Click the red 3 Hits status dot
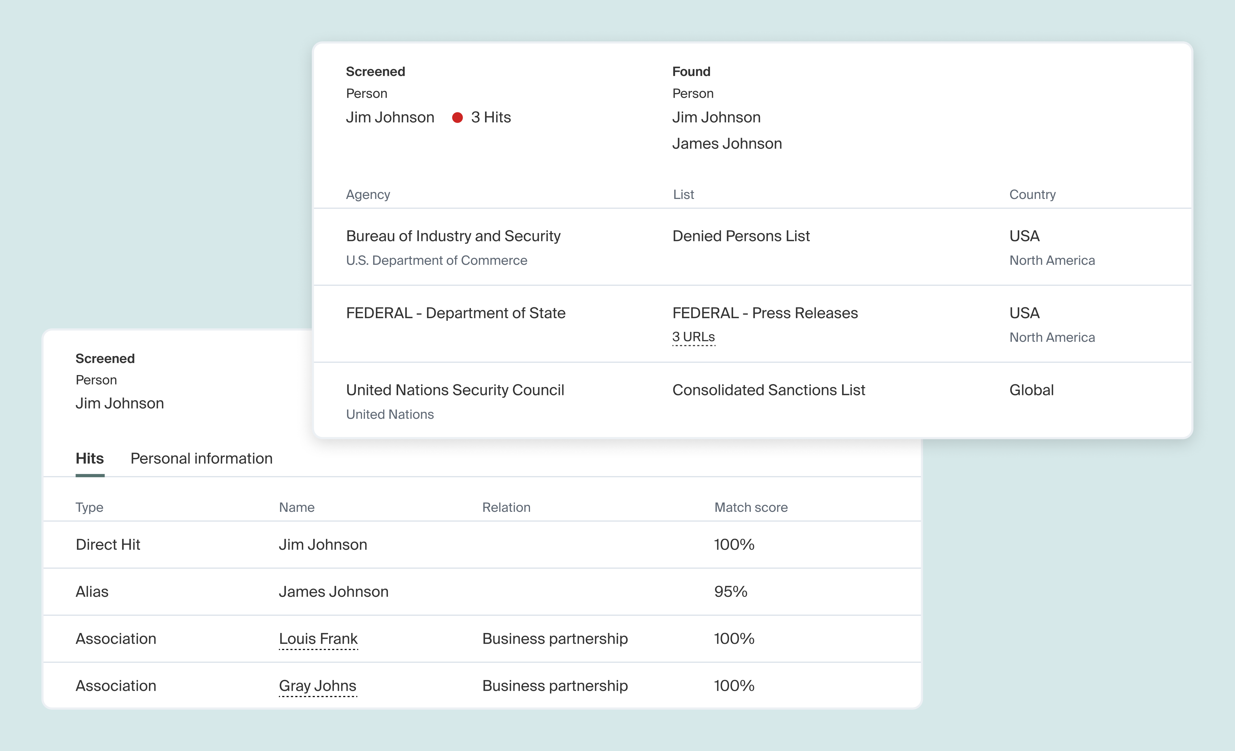Screen dimensions: 1235x751 click(457, 118)
